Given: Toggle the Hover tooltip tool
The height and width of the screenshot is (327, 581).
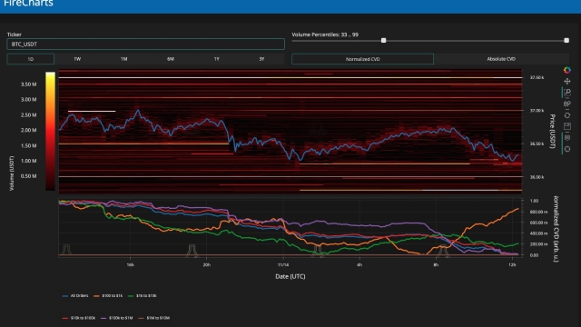Looking at the screenshot, I should (566, 138).
